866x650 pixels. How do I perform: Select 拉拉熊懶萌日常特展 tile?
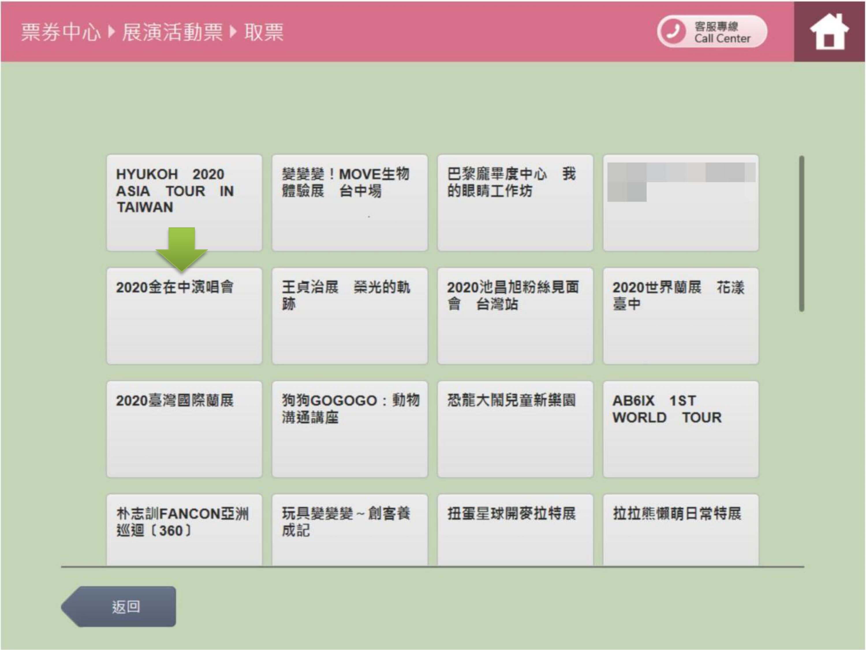coord(680,529)
